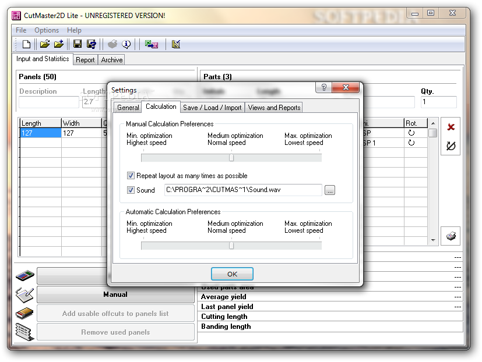
Task: Open the Help menu
Action: point(74,30)
